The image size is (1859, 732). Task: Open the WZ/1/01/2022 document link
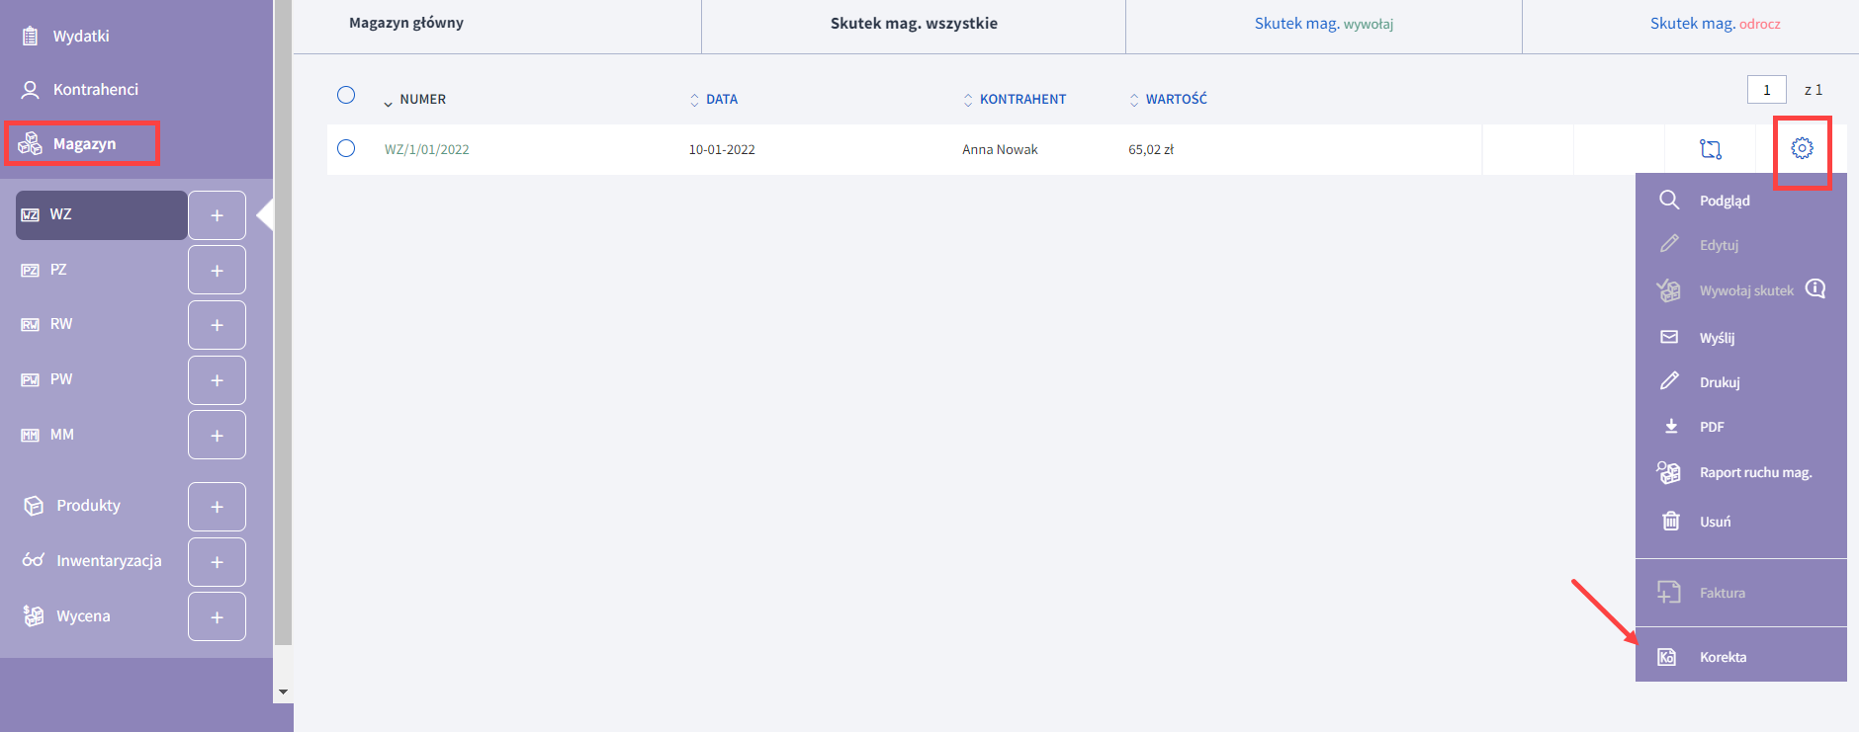[426, 150]
